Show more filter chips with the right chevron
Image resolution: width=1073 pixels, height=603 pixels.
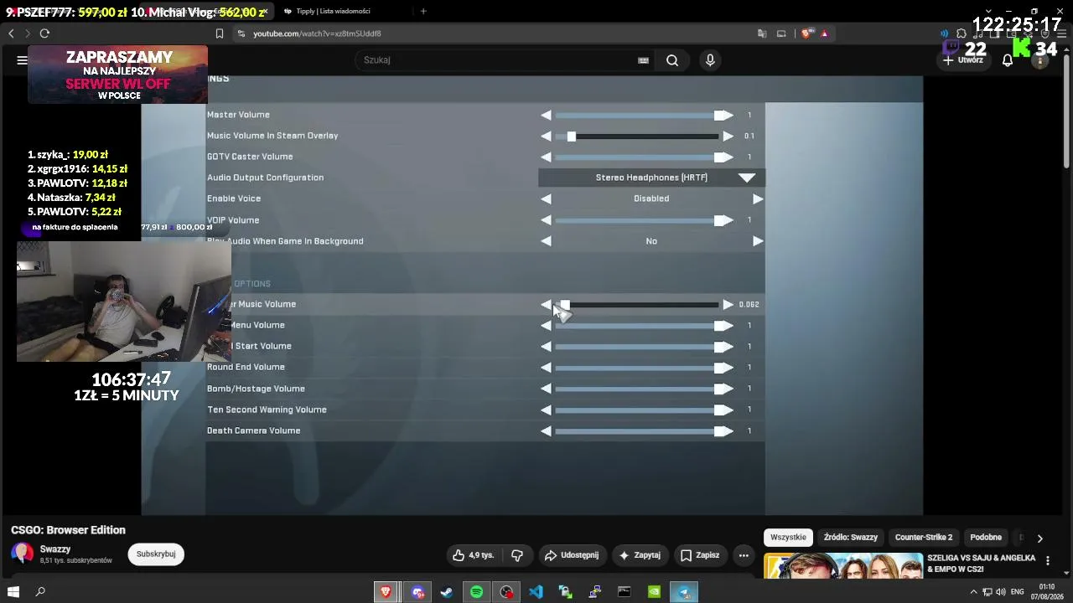pyautogui.click(x=1039, y=539)
